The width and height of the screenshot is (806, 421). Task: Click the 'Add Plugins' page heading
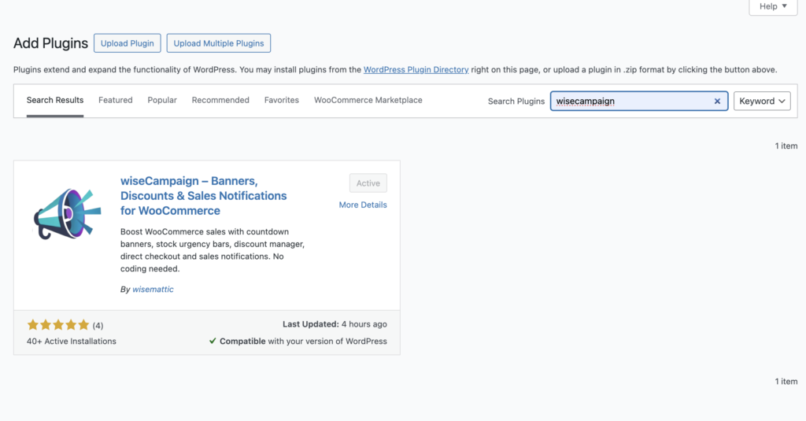pos(51,43)
